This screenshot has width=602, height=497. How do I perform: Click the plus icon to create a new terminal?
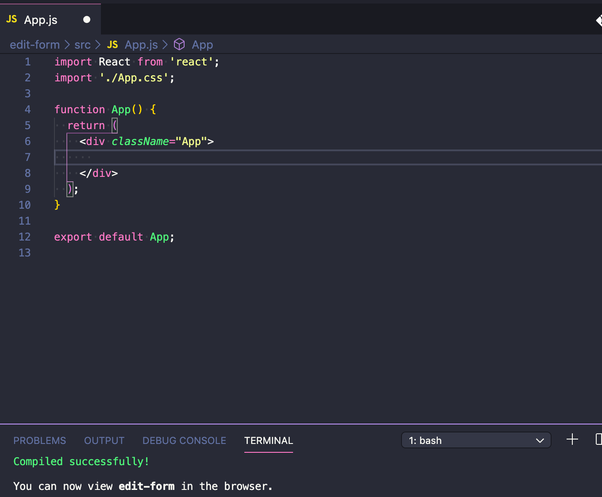point(572,439)
